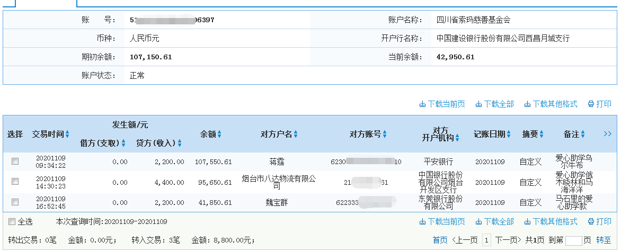The width and height of the screenshot is (621, 251).
Task: Click the bottom 下载全部 download link
Action: click(x=494, y=222)
